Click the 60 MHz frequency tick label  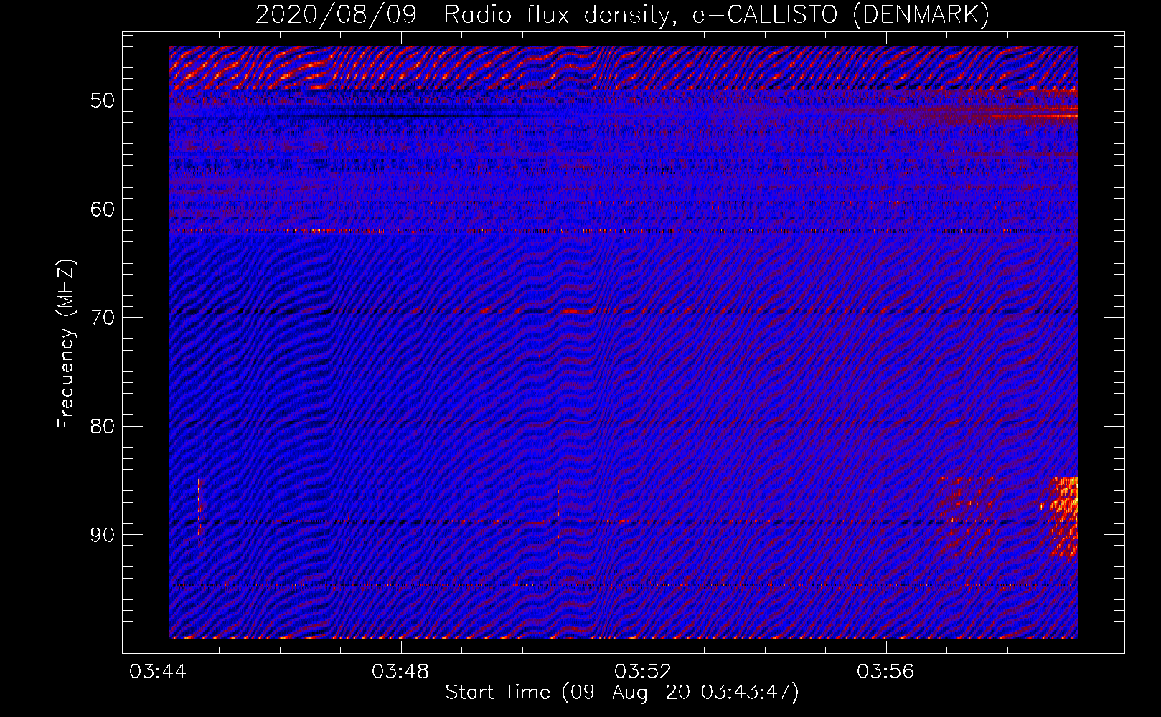pos(102,209)
